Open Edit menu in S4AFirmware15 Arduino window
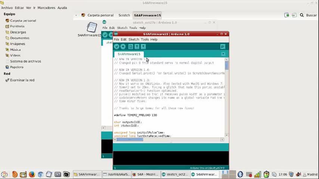 (124, 40)
